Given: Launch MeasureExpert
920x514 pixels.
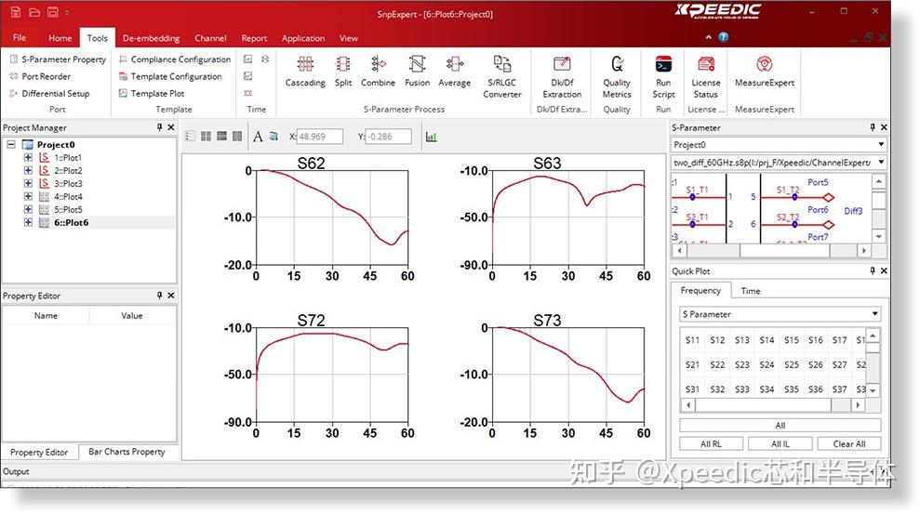Looking at the screenshot, I should [x=765, y=72].
